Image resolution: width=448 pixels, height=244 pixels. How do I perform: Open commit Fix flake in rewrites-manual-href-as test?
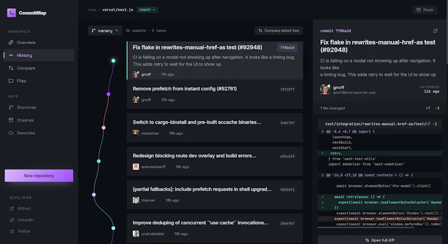coord(215,60)
